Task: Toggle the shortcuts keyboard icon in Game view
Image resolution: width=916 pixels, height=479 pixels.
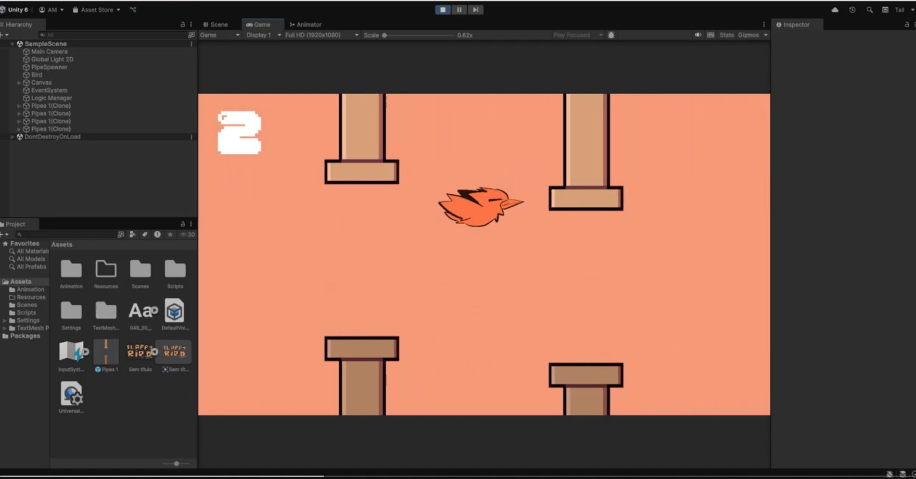Action: click(x=711, y=35)
